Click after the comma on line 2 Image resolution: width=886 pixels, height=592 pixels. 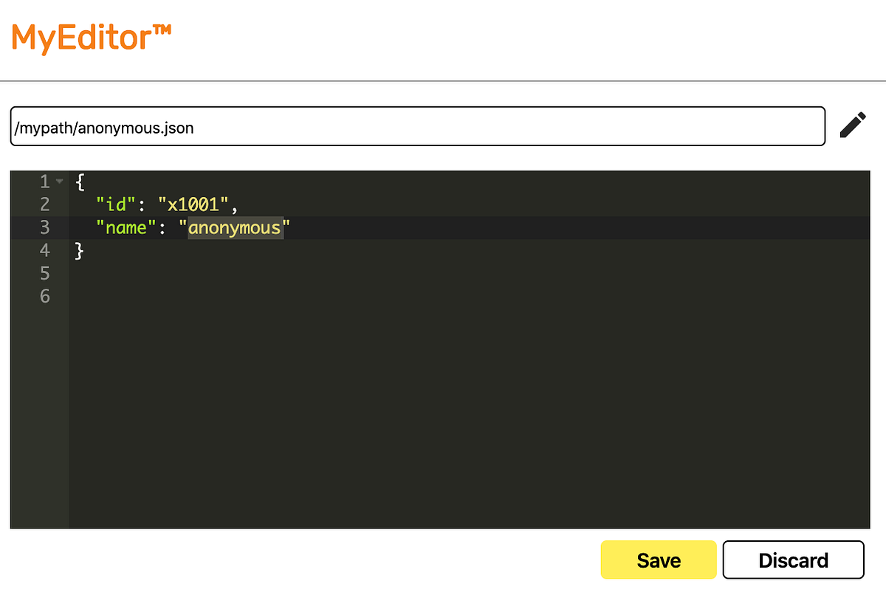point(239,204)
